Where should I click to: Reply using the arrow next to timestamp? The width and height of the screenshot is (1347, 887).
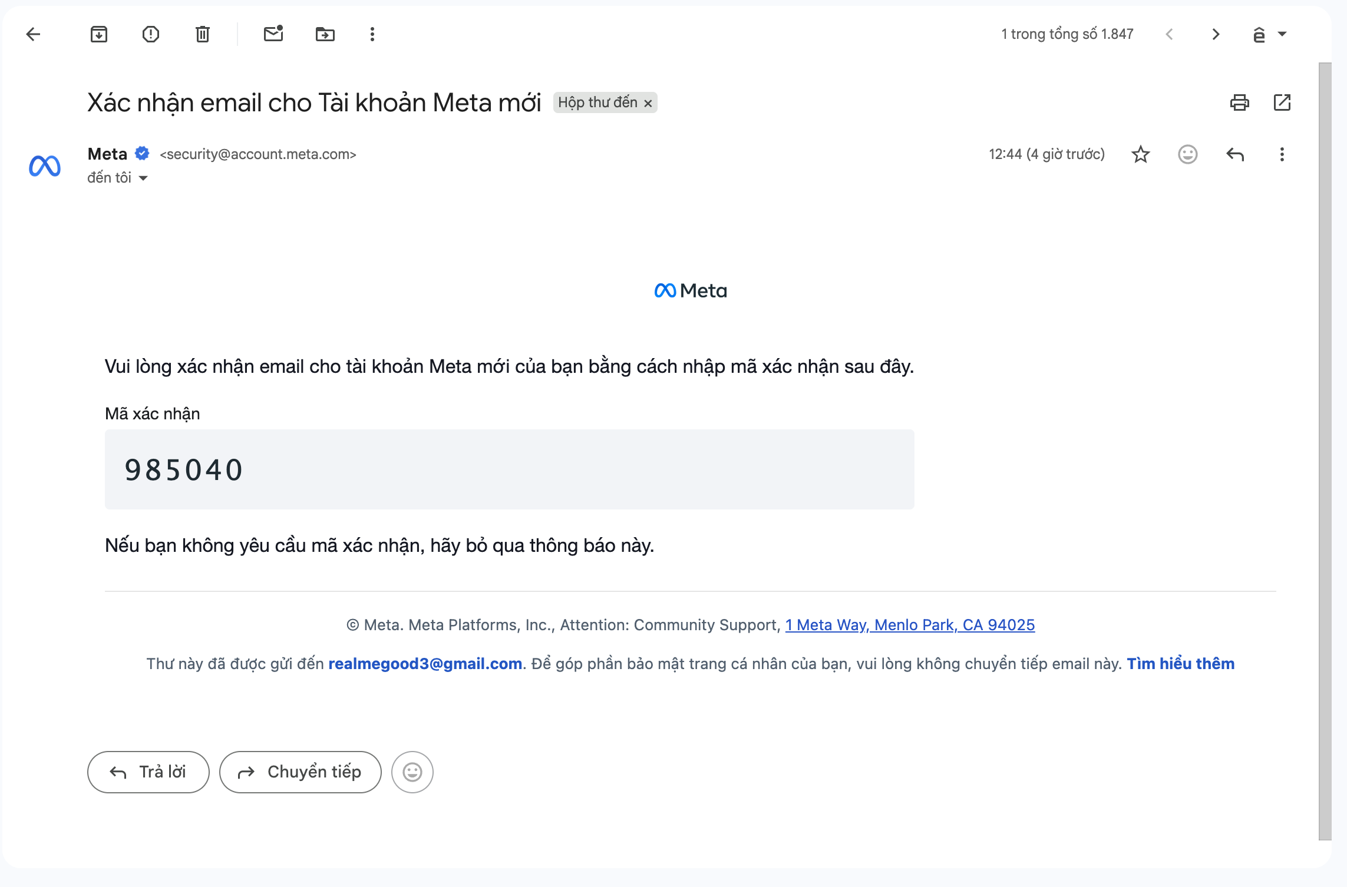[1235, 154]
